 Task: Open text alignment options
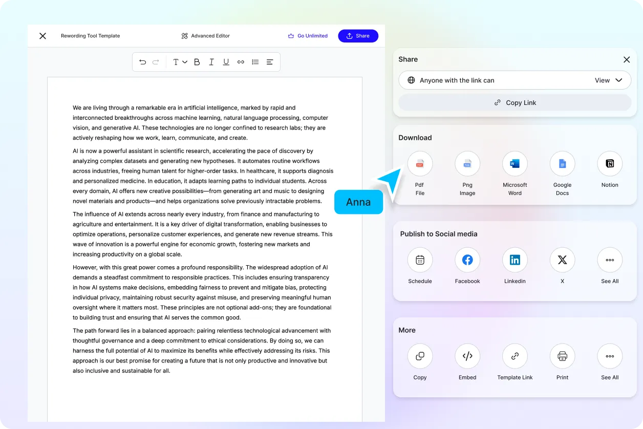tap(270, 62)
